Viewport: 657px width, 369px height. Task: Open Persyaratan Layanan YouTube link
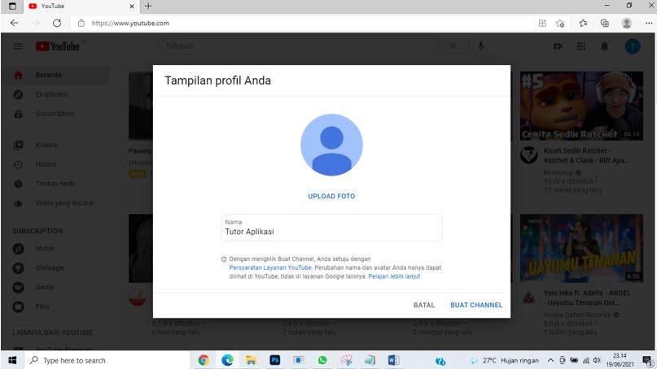270,267
